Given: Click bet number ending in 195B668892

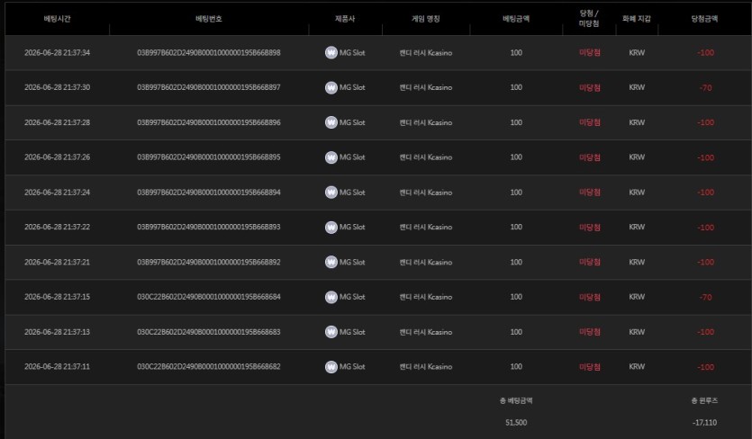Looking at the screenshot, I should pos(209,262).
